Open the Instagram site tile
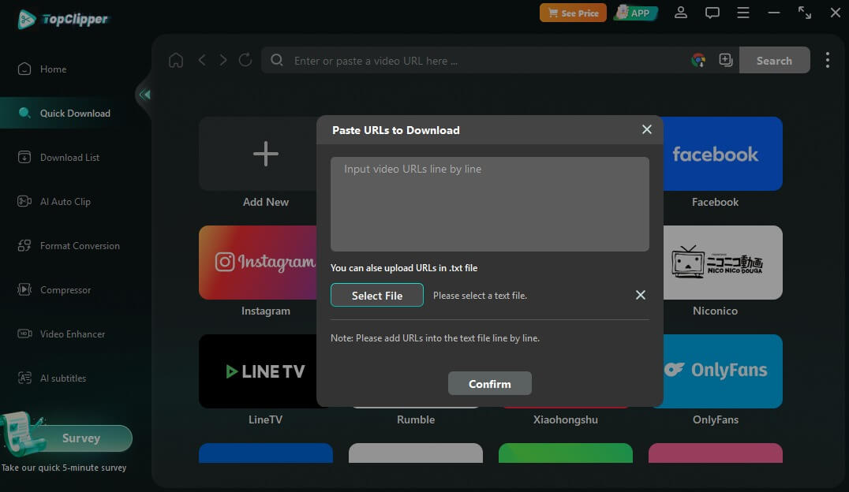Viewport: 849px width, 492px height. pyautogui.click(x=258, y=263)
